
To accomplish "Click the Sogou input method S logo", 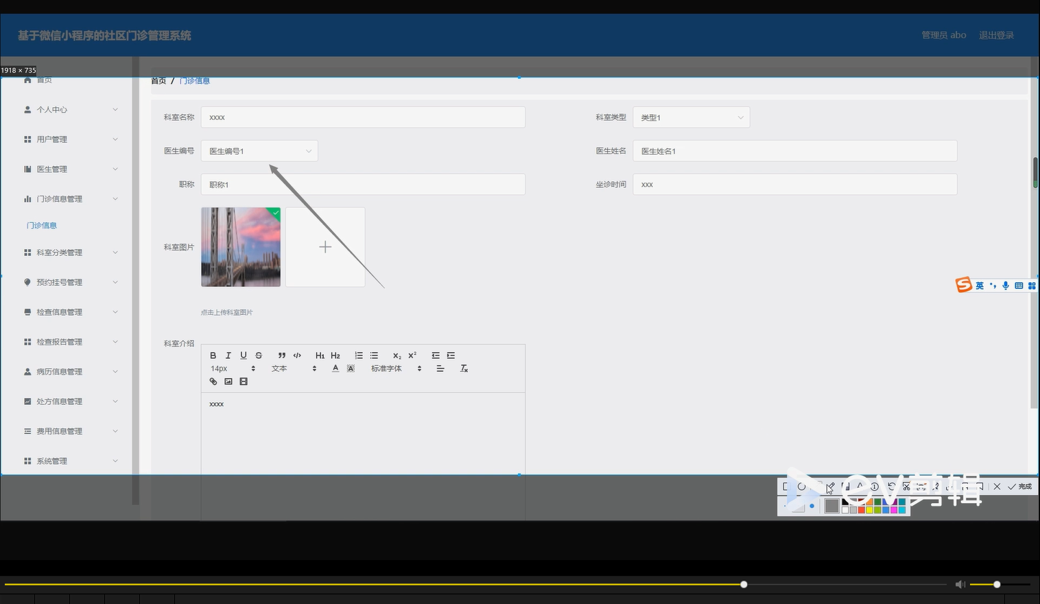I will 964,285.
